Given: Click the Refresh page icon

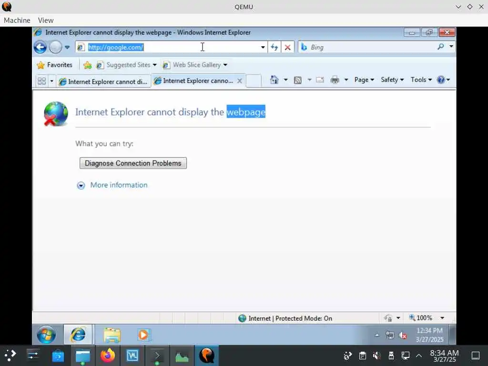Looking at the screenshot, I should 274,47.
